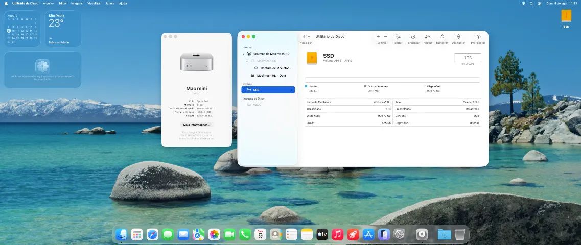Viewport: 581px width, 245px height.
Task: Open Messages from the Dock
Action: 168,234
